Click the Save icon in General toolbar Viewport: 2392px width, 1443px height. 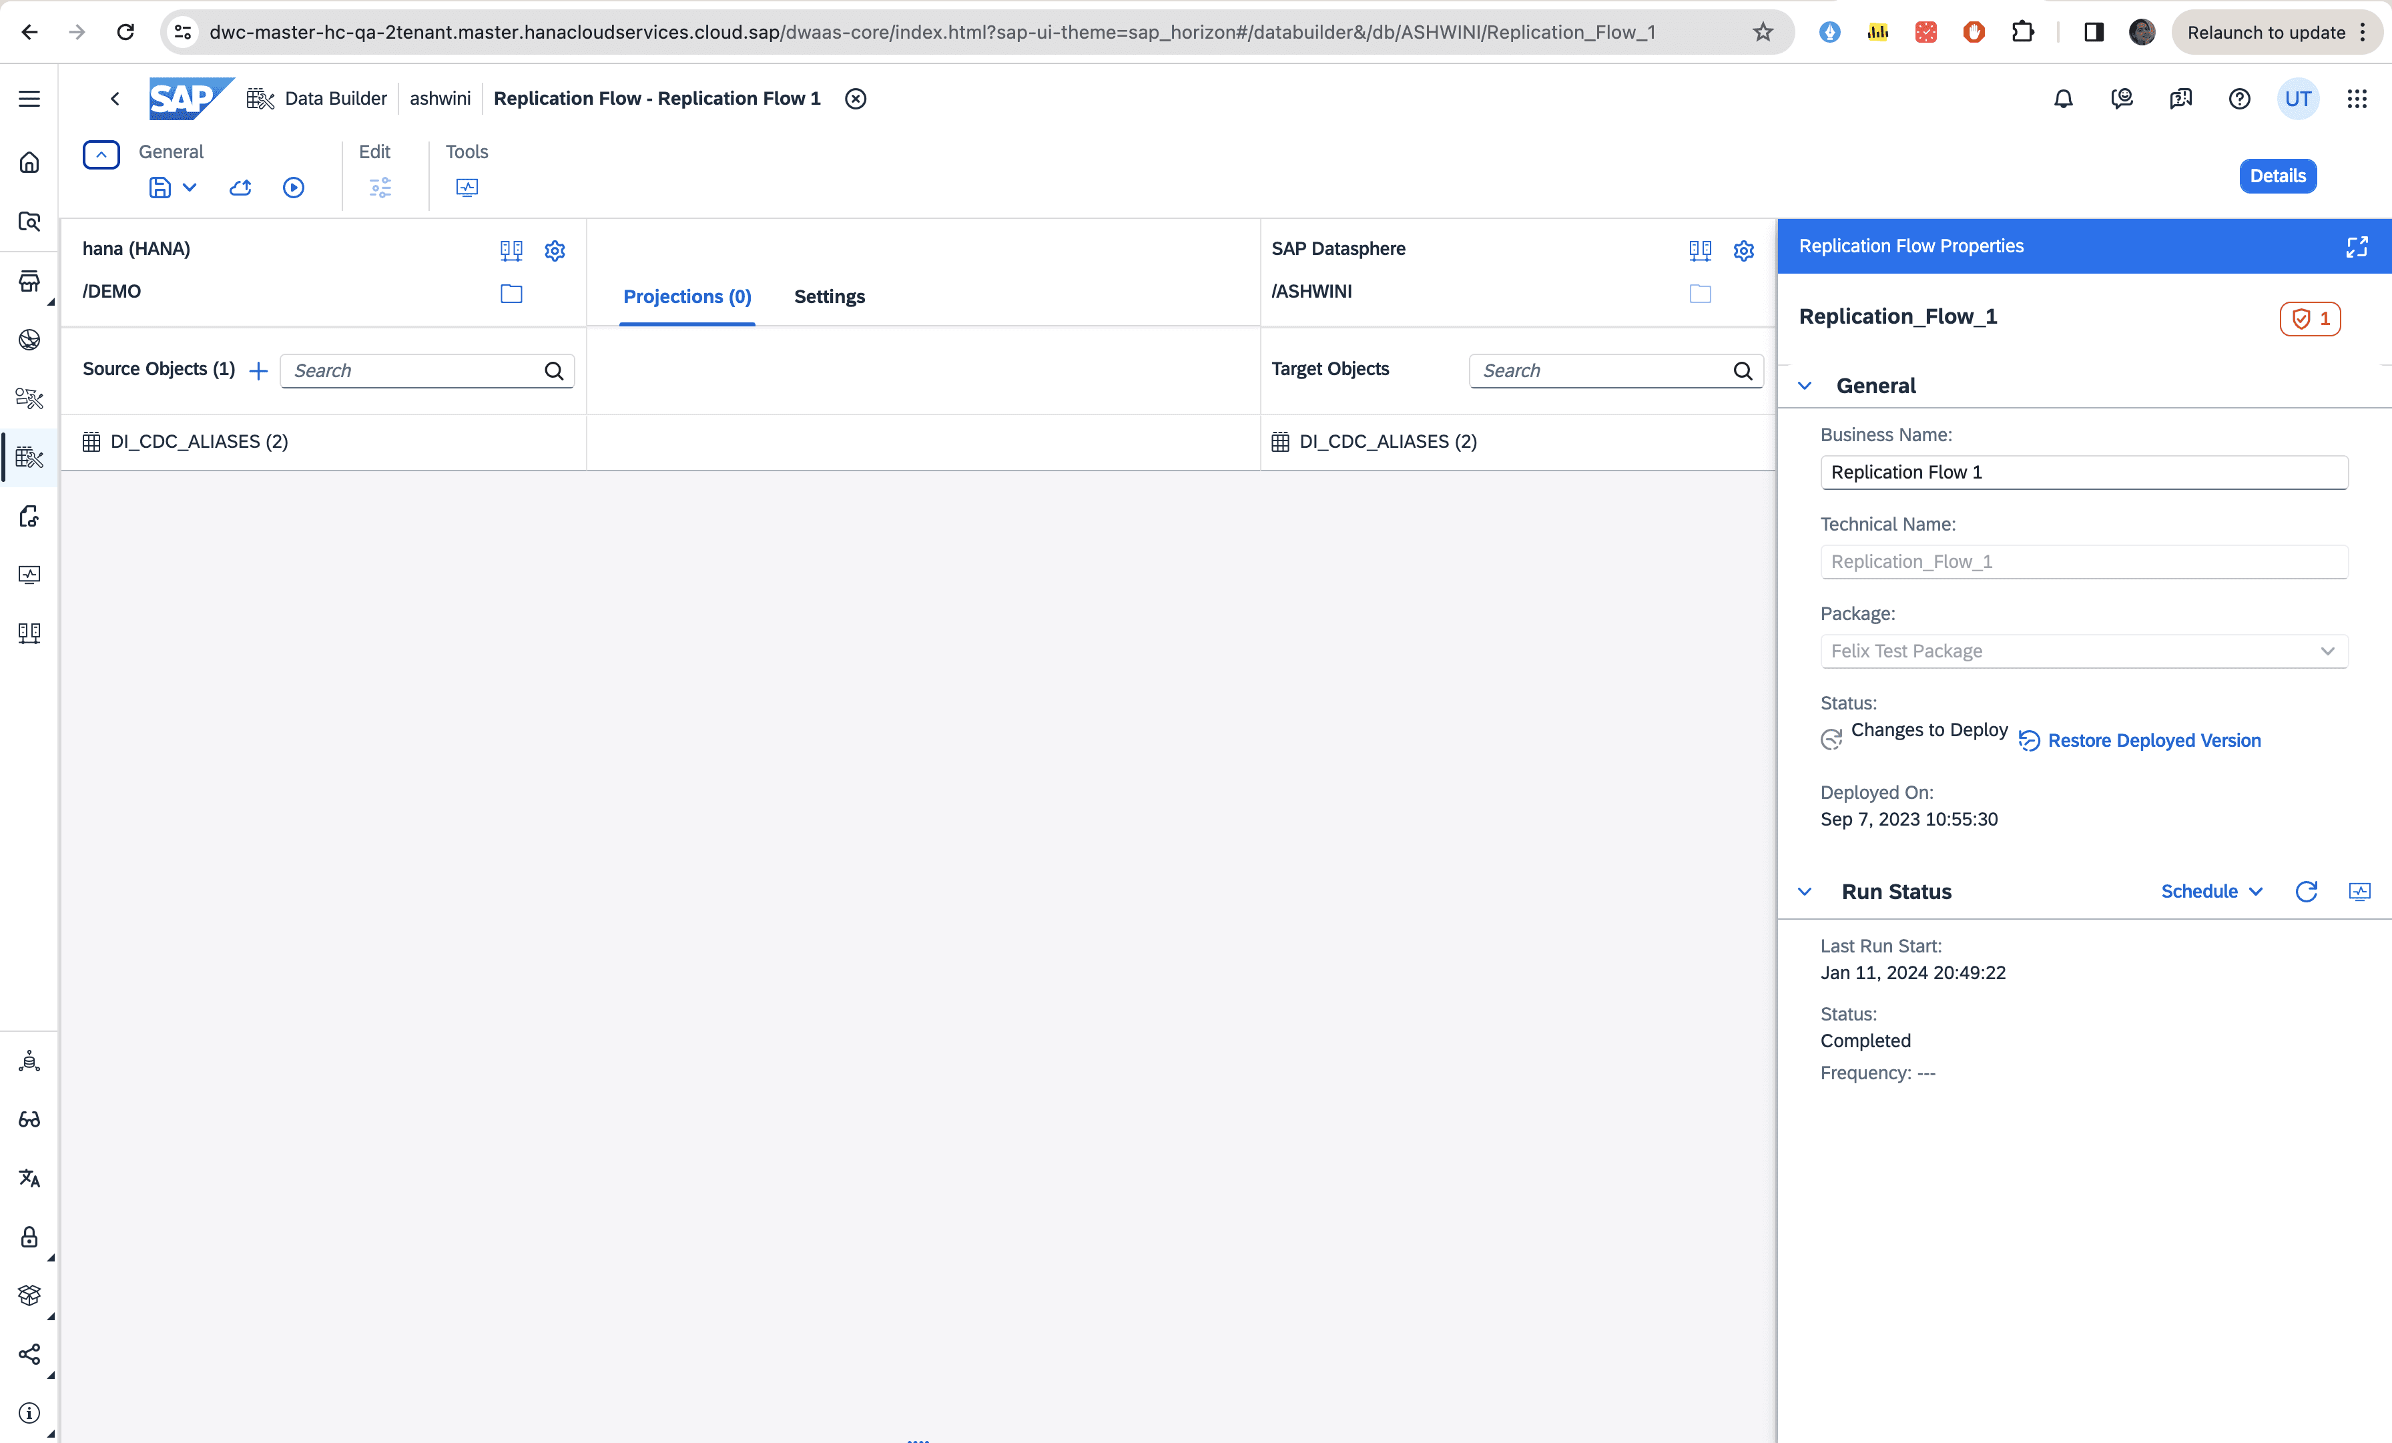160,188
